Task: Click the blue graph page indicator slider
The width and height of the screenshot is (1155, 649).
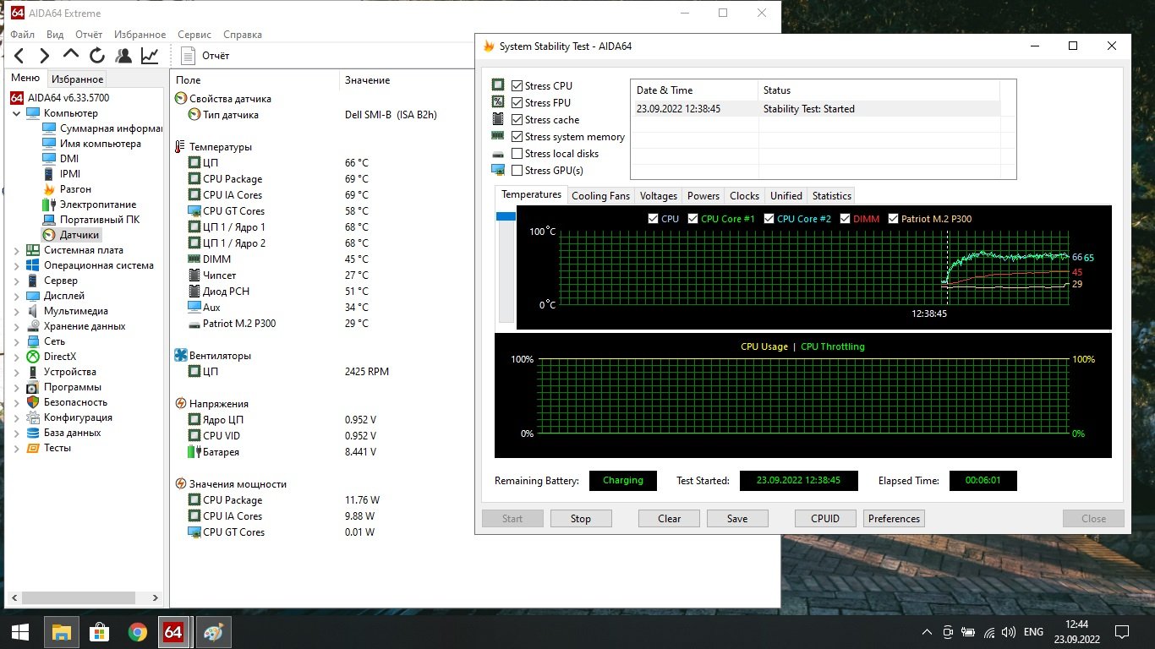Action: click(506, 217)
